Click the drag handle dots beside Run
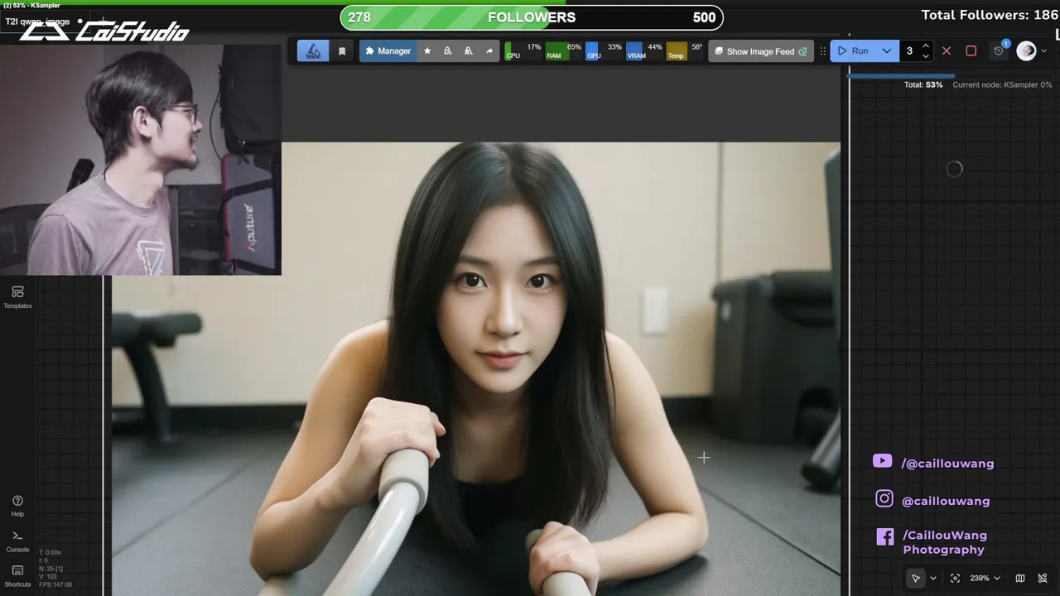 pyautogui.click(x=822, y=51)
